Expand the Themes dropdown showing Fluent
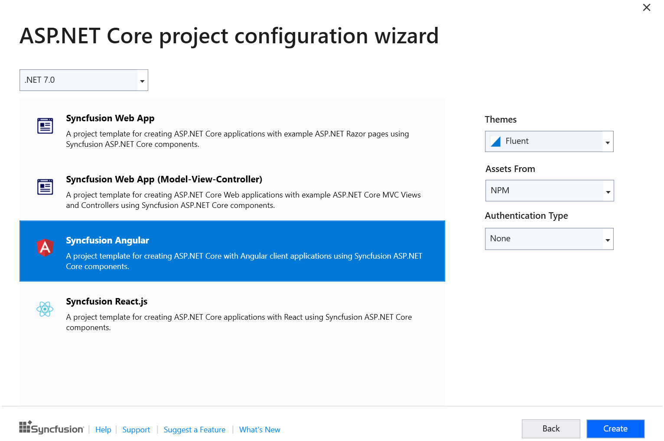 [549, 141]
